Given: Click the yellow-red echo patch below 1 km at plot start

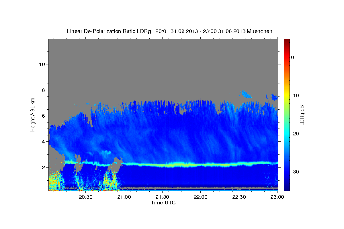Looking at the screenshot, I should coord(54,182).
